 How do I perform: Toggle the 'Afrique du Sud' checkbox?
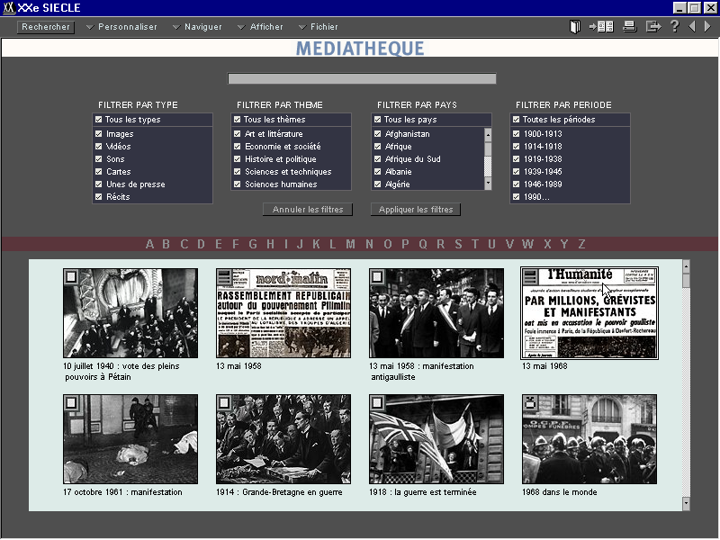pos(378,159)
